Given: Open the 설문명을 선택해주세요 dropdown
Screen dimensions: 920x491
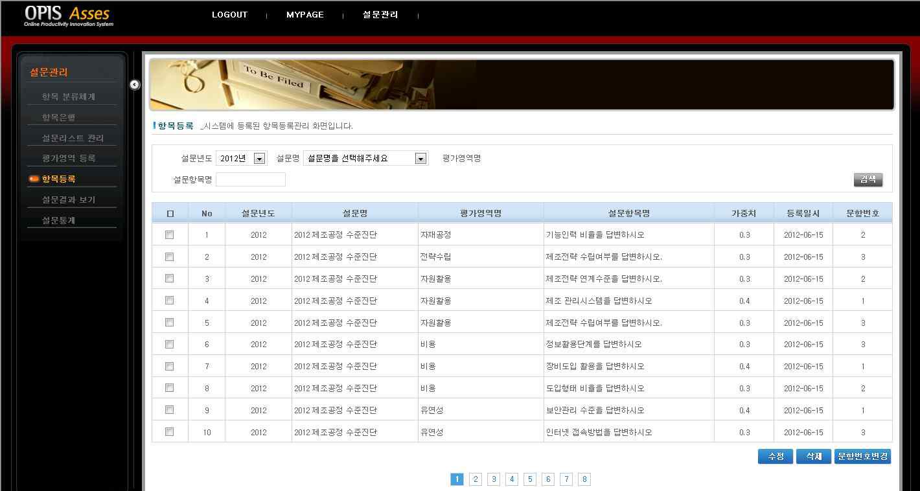Looking at the screenshot, I should [365, 158].
